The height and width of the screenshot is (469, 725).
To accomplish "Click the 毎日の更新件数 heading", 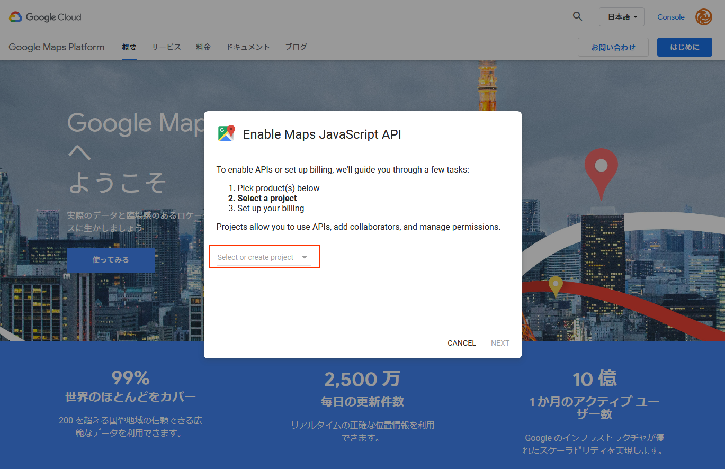I will (x=362, y=401).
